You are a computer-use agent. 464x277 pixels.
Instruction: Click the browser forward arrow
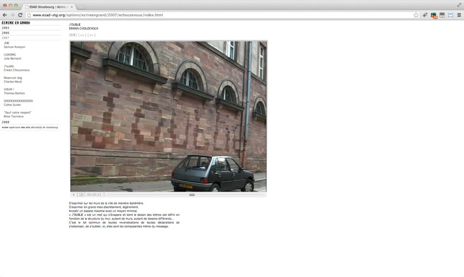point(13,15)
